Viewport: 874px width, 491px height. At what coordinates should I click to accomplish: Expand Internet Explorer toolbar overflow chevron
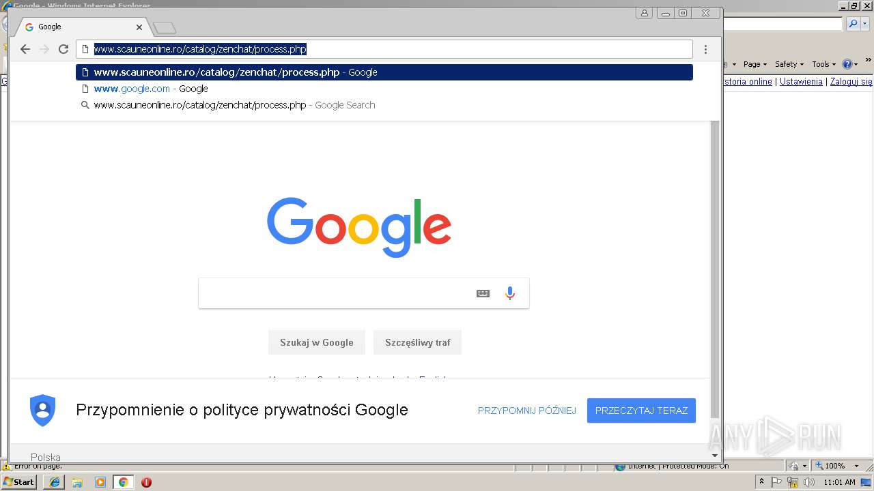[x=868, y=60]
